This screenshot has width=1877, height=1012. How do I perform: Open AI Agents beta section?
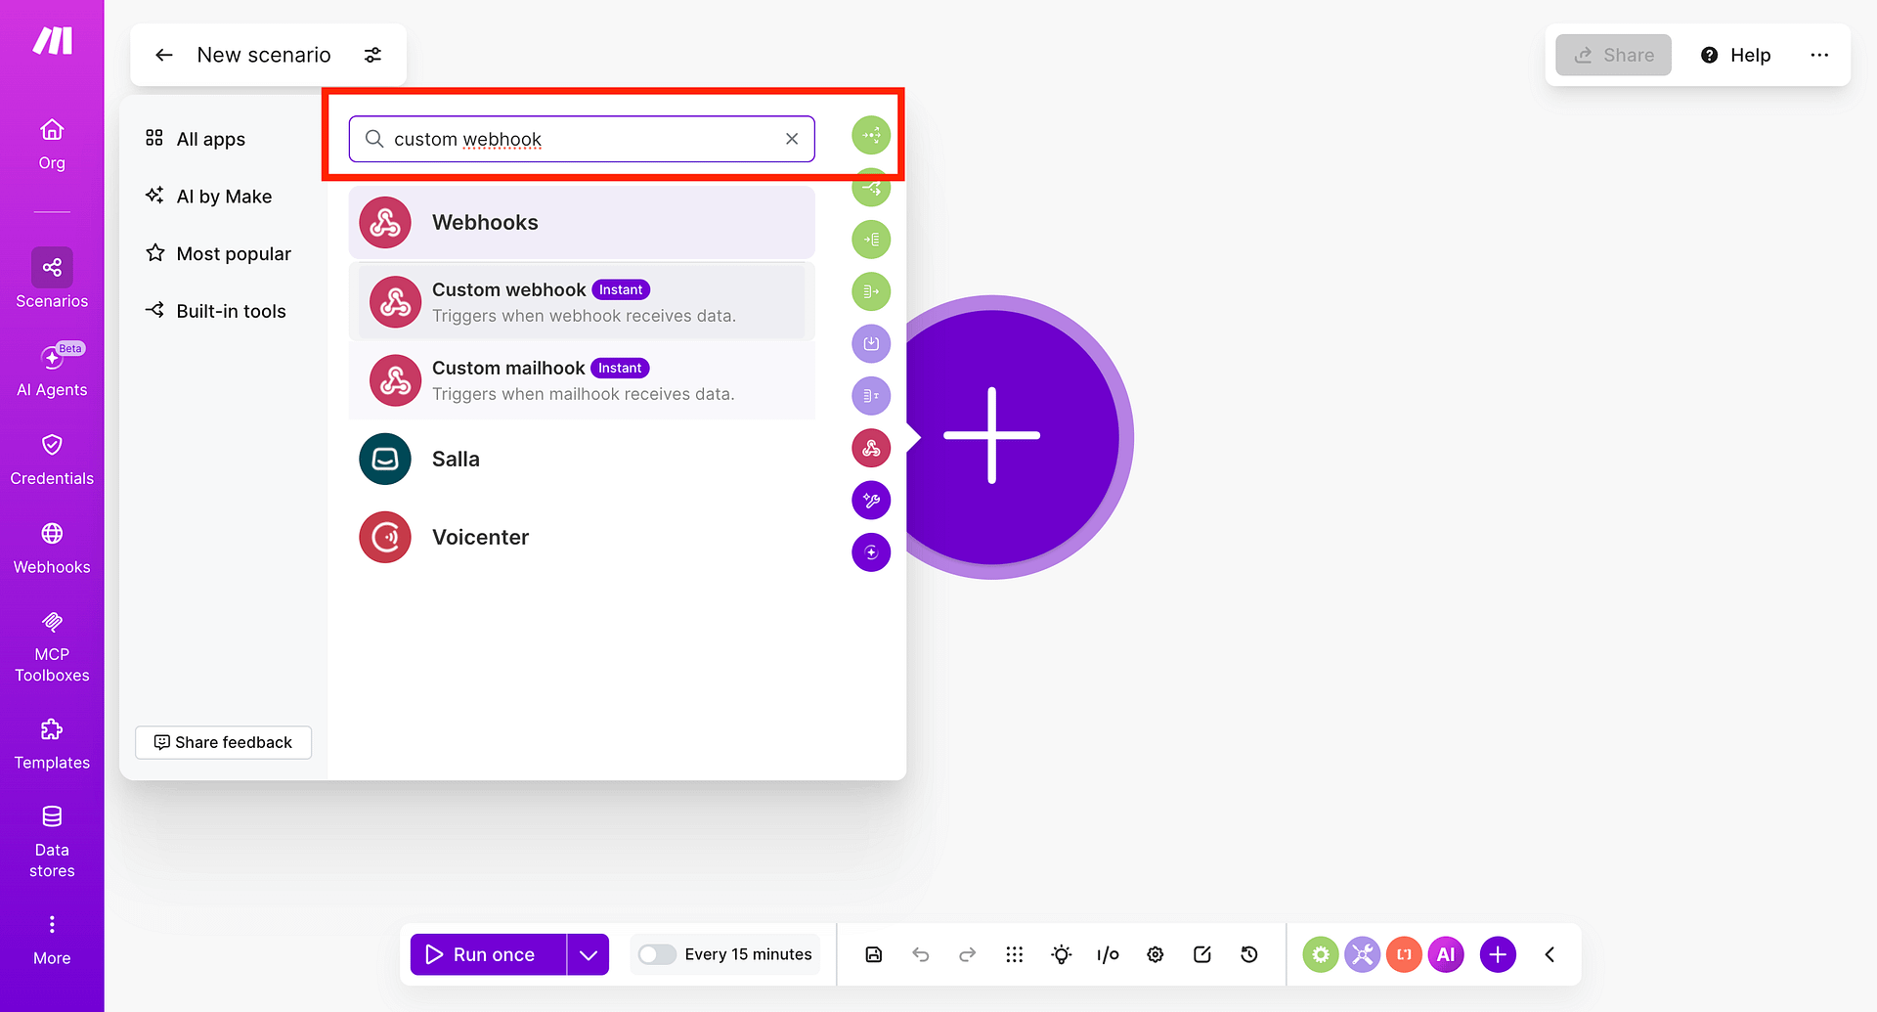[52, 370]
